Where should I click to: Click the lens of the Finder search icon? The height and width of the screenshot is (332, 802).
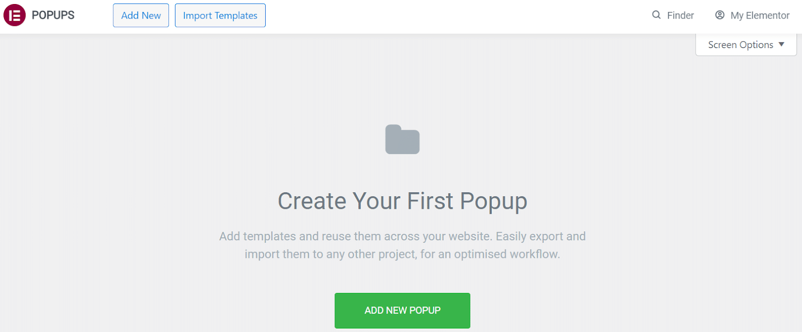coord(655,14)
